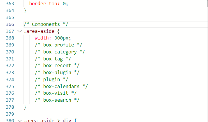Screen dimensions: 208x122
Task: Click the closing brace on line 378
Action: coord(25,107)
